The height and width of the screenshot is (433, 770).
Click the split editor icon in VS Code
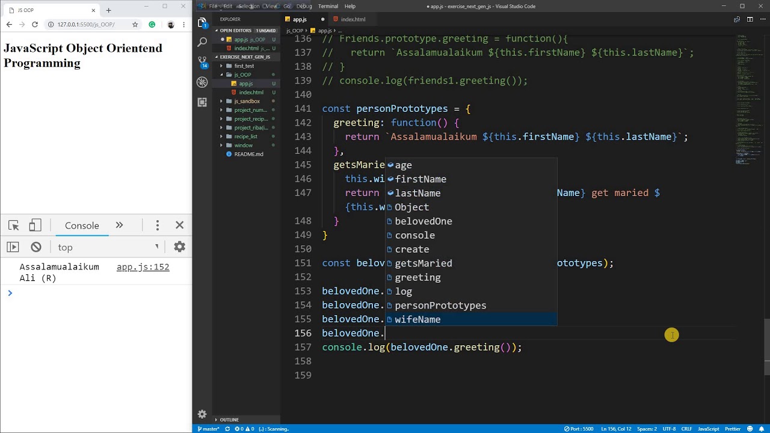point(750,19)
